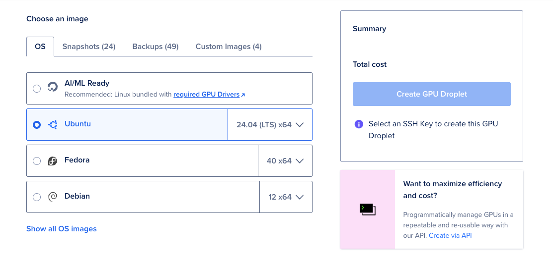Expand the Debian 12 x64 version dropdown
553x264 pixels.
point(286,197)
